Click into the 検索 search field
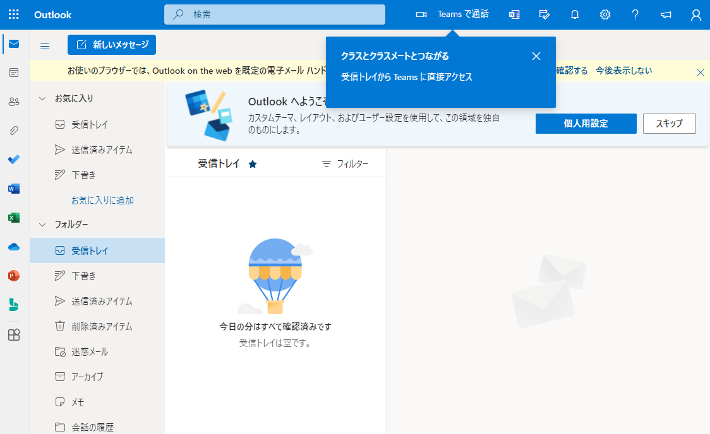Viewport: 710px width, 434px height. [x=275, y=15]
